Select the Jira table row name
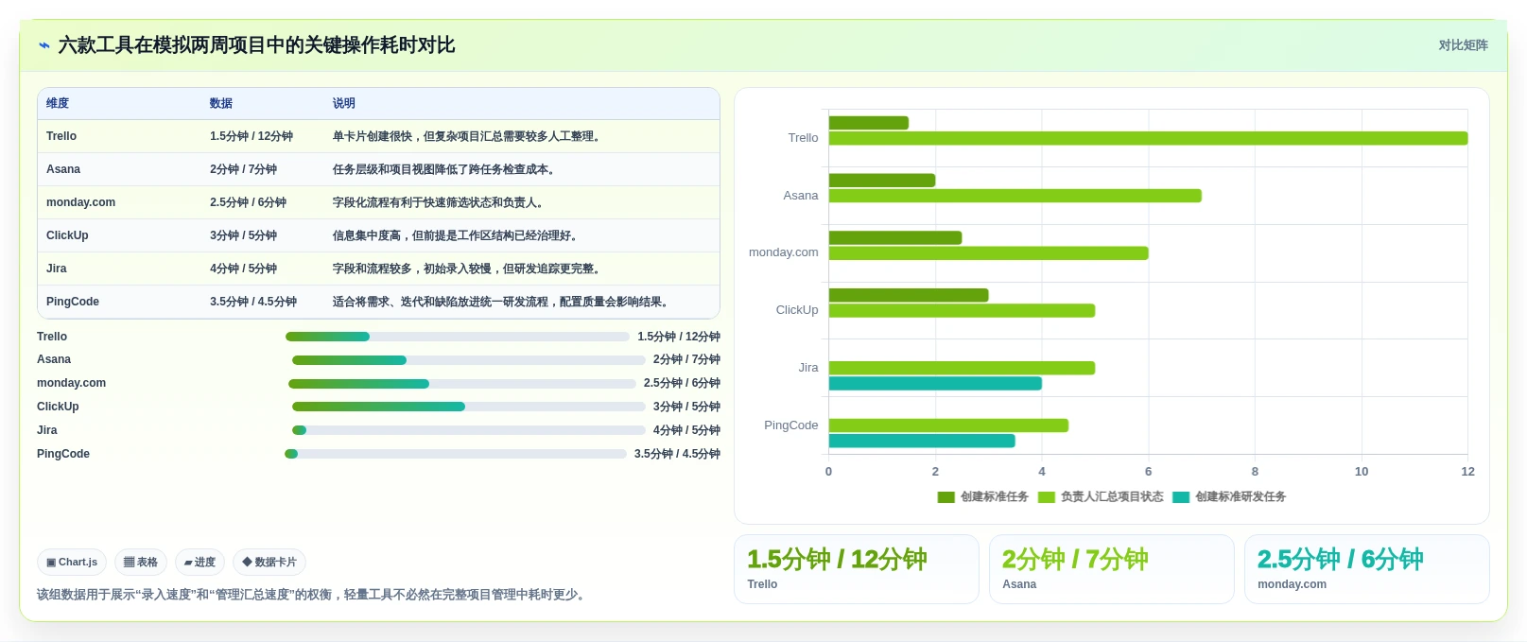Image resolution: width=1527 pixels, height=642 pixels. 57,269
